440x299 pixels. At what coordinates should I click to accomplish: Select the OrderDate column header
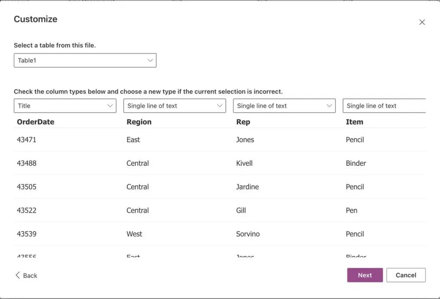point(36,122)
